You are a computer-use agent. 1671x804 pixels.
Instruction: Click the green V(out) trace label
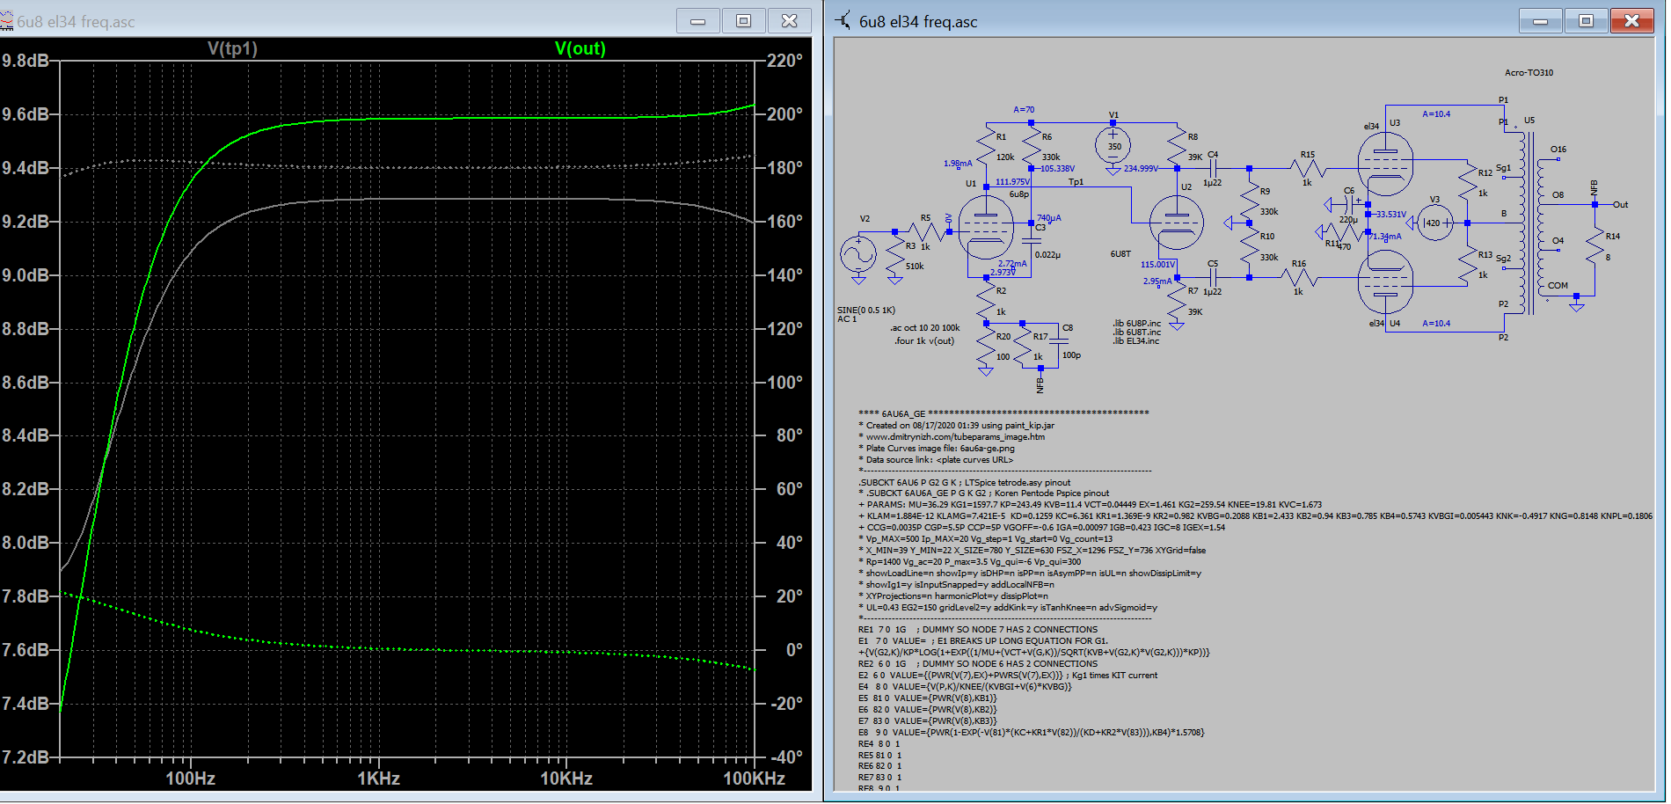(580, 48)
